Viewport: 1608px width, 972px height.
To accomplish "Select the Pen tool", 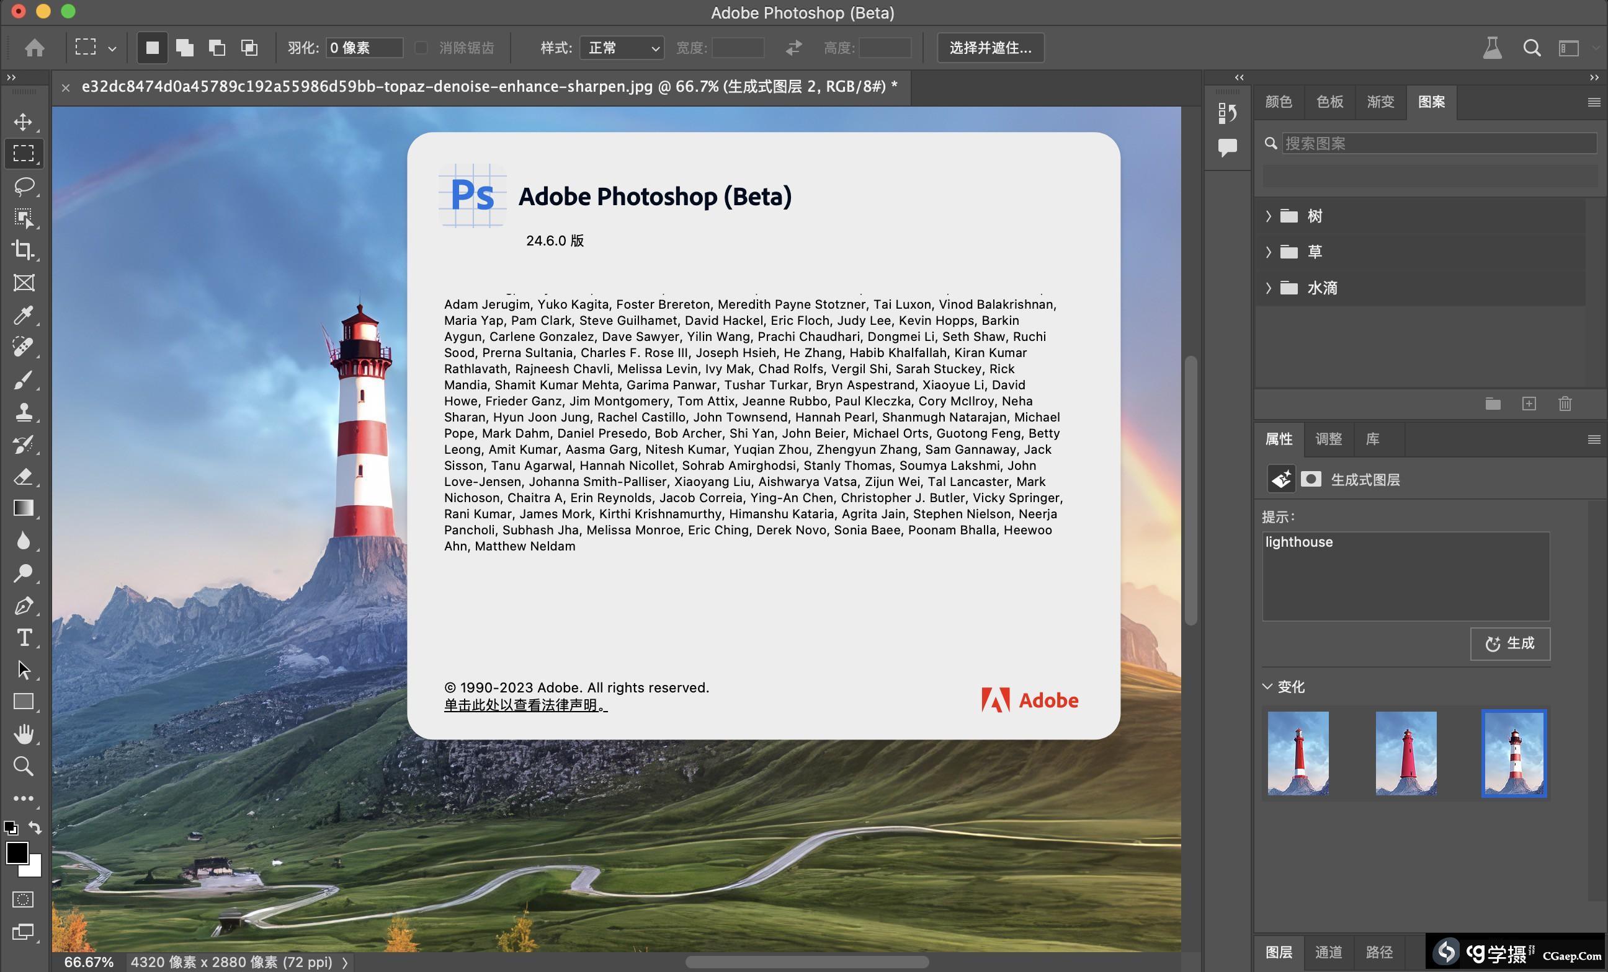I will tap(24, 606).
